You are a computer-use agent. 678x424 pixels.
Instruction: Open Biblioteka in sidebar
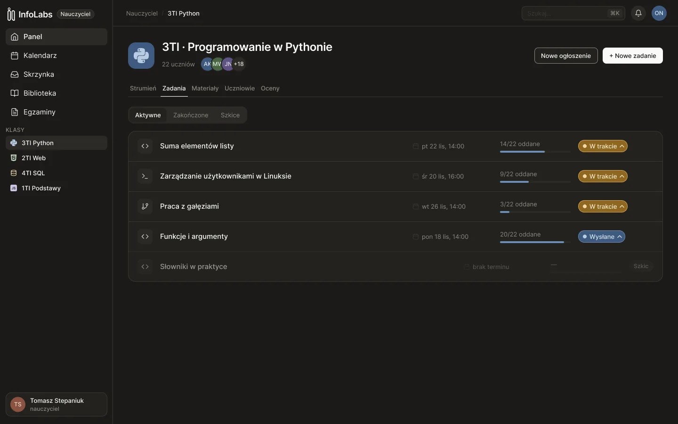(x=56, y=93)
